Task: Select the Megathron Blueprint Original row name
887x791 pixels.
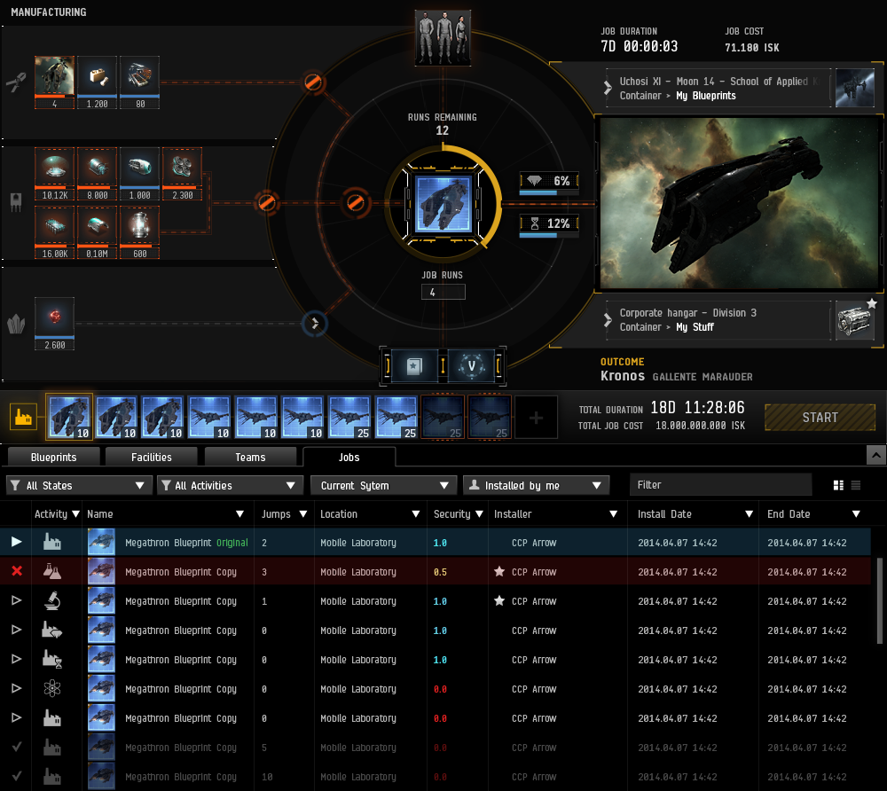Action: tap(186, 542)
